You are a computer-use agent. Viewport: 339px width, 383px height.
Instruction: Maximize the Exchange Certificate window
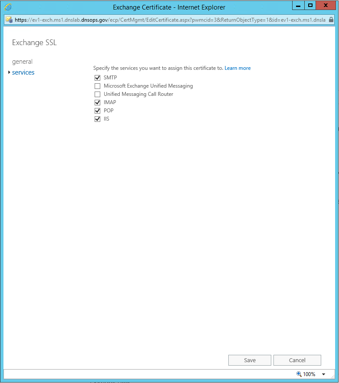point(310,6)
